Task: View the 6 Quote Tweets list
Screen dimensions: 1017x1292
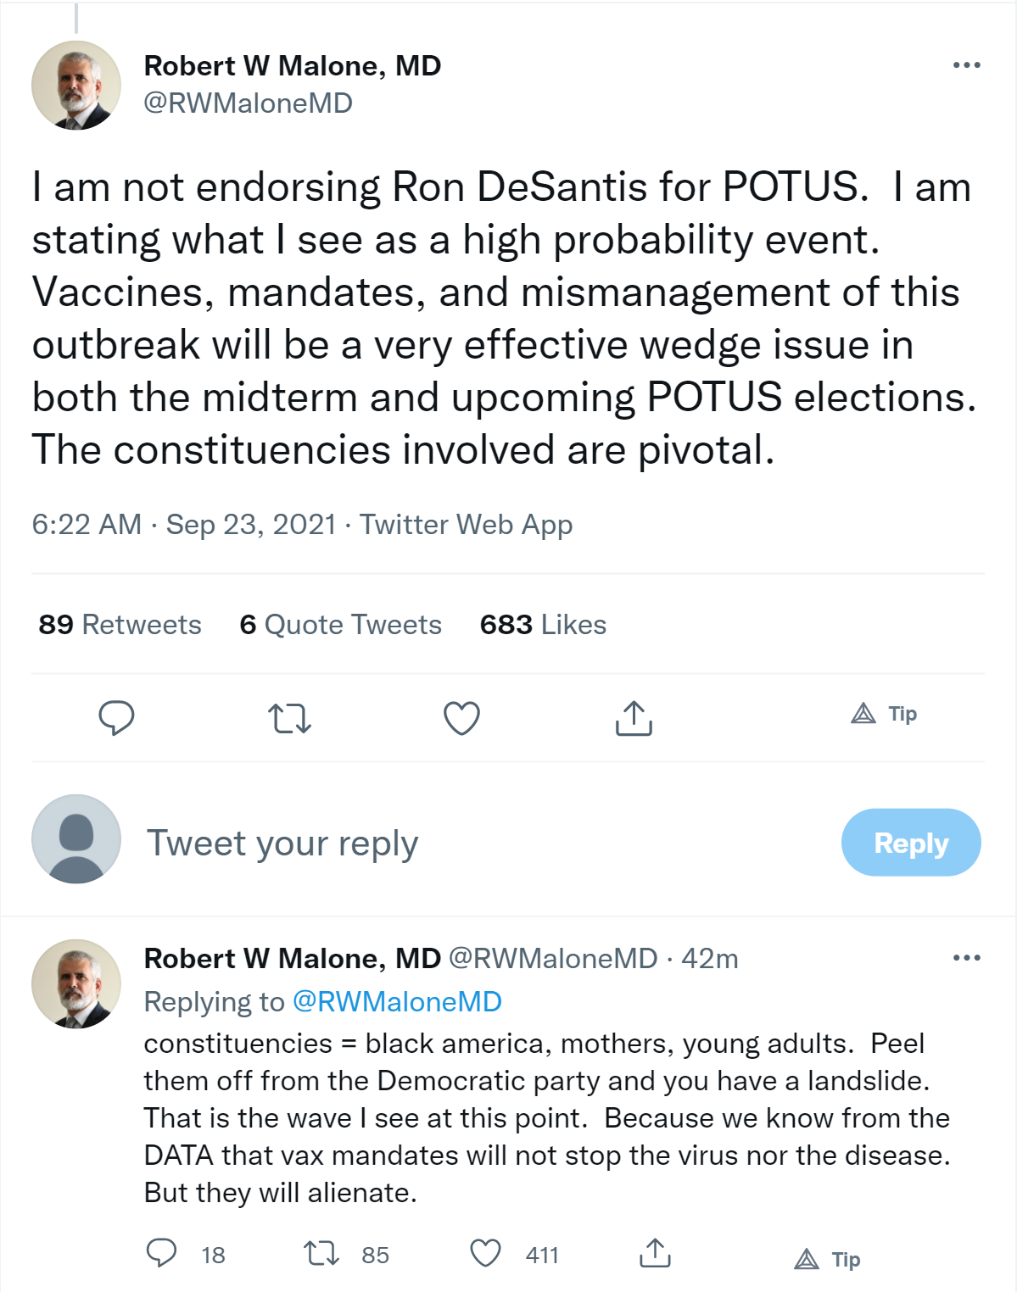Action: coord(340,625)
